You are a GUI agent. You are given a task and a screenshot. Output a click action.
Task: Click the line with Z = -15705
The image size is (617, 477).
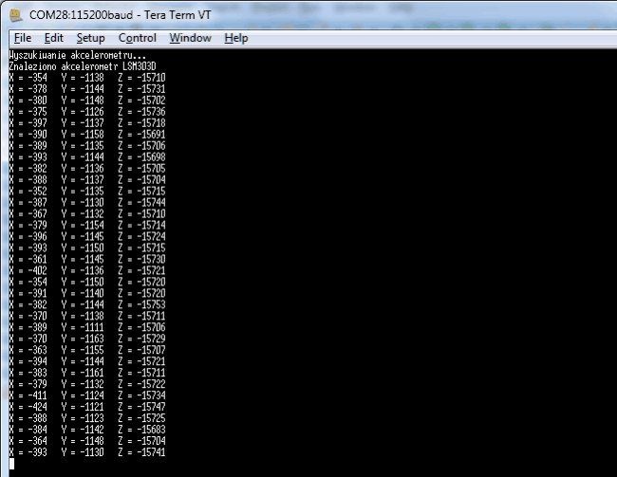click(87, 169)
